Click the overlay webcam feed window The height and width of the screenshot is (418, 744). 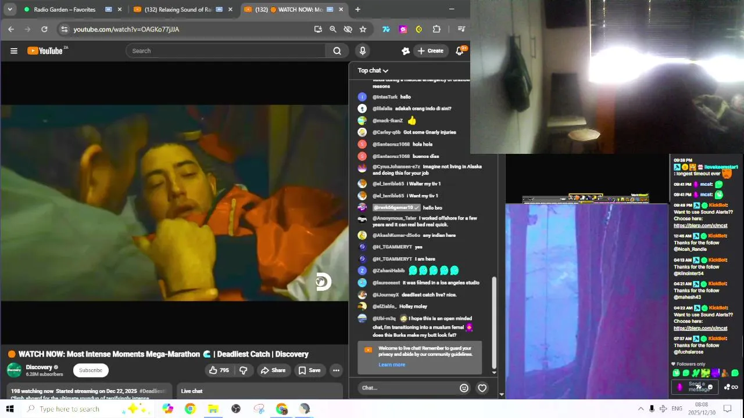coord(607,77)
